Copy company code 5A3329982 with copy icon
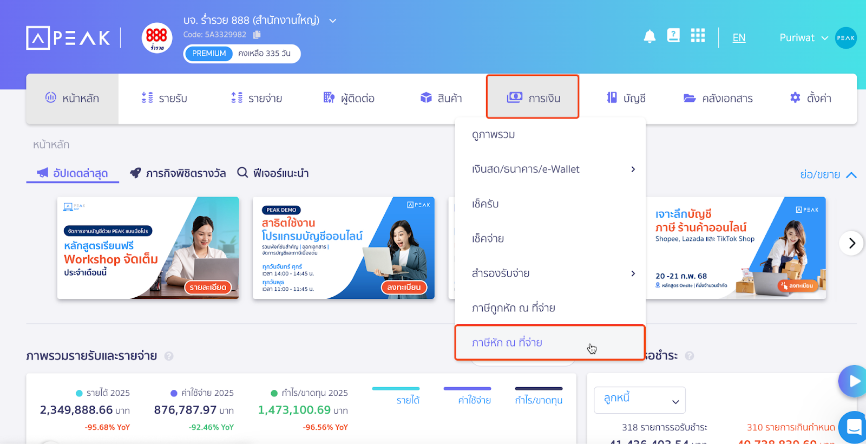Screen dimensions: 866x444 pos(257,35)
